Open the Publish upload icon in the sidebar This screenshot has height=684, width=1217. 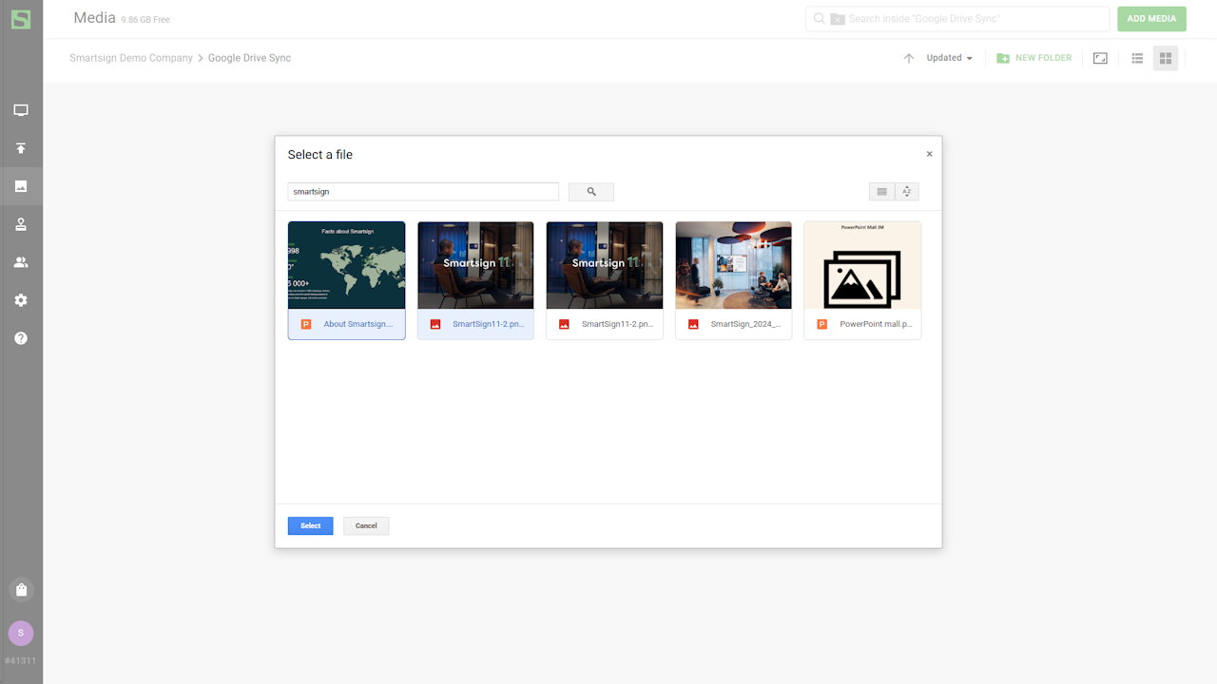pyautogui.click(x=21, y=148)
